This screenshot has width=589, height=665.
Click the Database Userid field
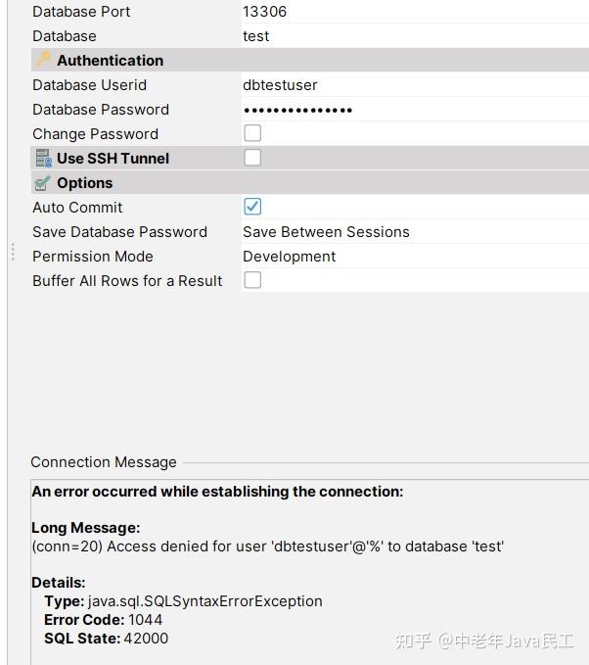coord(411,85)
